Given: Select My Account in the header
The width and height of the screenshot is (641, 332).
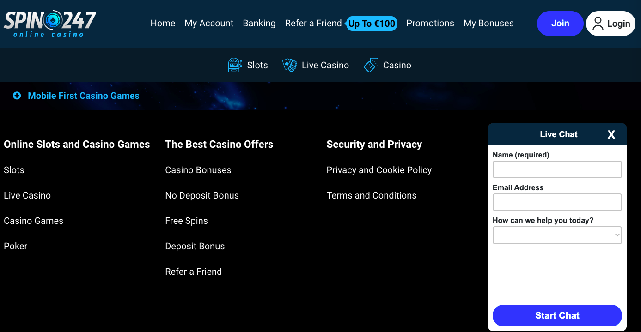Looking at the screenshot, I should click(209, 24).
